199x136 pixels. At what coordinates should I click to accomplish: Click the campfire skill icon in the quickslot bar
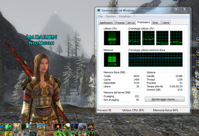[58, 127]
